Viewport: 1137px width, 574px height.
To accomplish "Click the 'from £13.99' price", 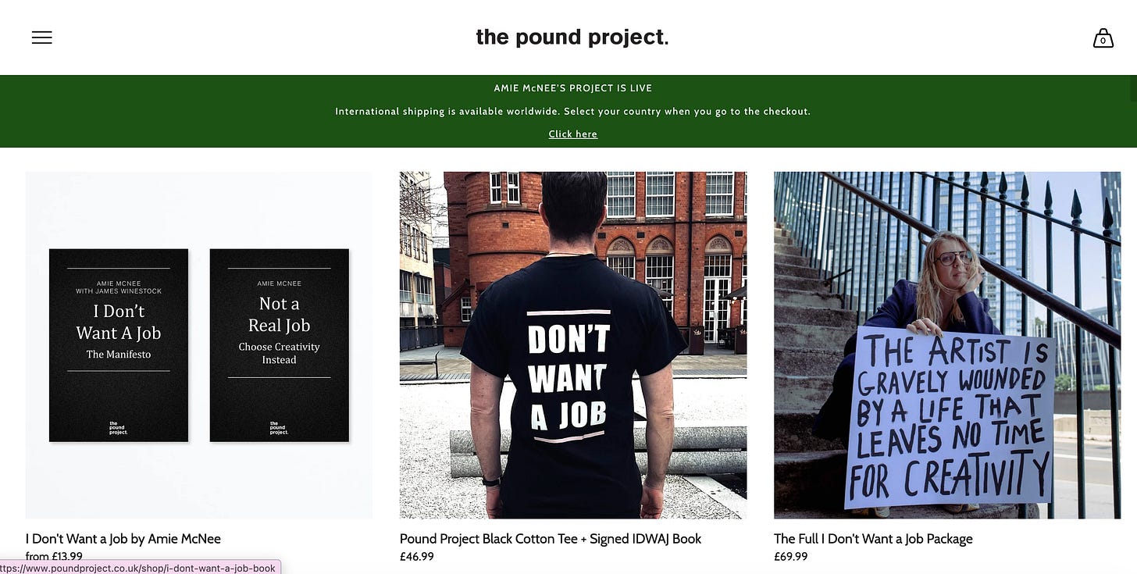I will coord(54,557).
